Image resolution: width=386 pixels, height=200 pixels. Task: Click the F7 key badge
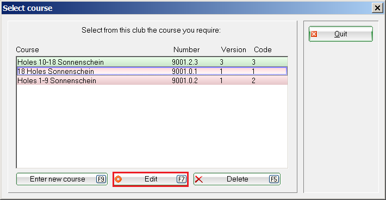pos(182,179)
